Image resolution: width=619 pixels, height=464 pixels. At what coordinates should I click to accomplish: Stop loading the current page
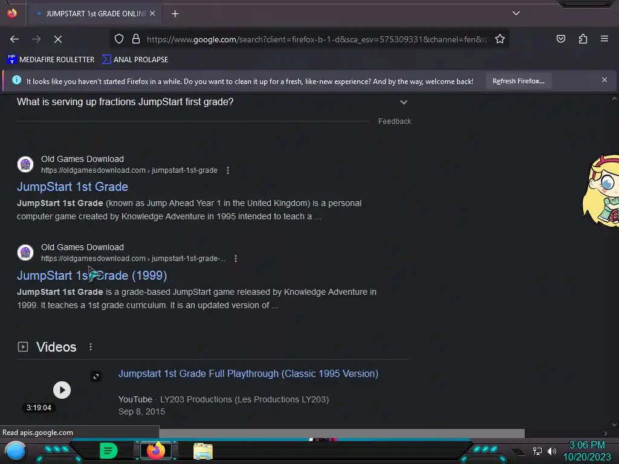pyautogui.click(x=58, y=39)
